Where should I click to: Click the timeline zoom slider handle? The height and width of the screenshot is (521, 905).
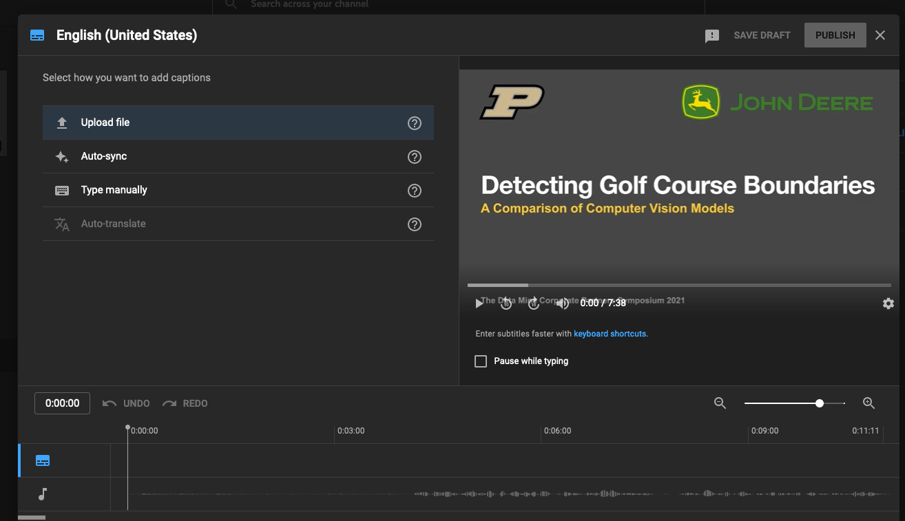819,403
